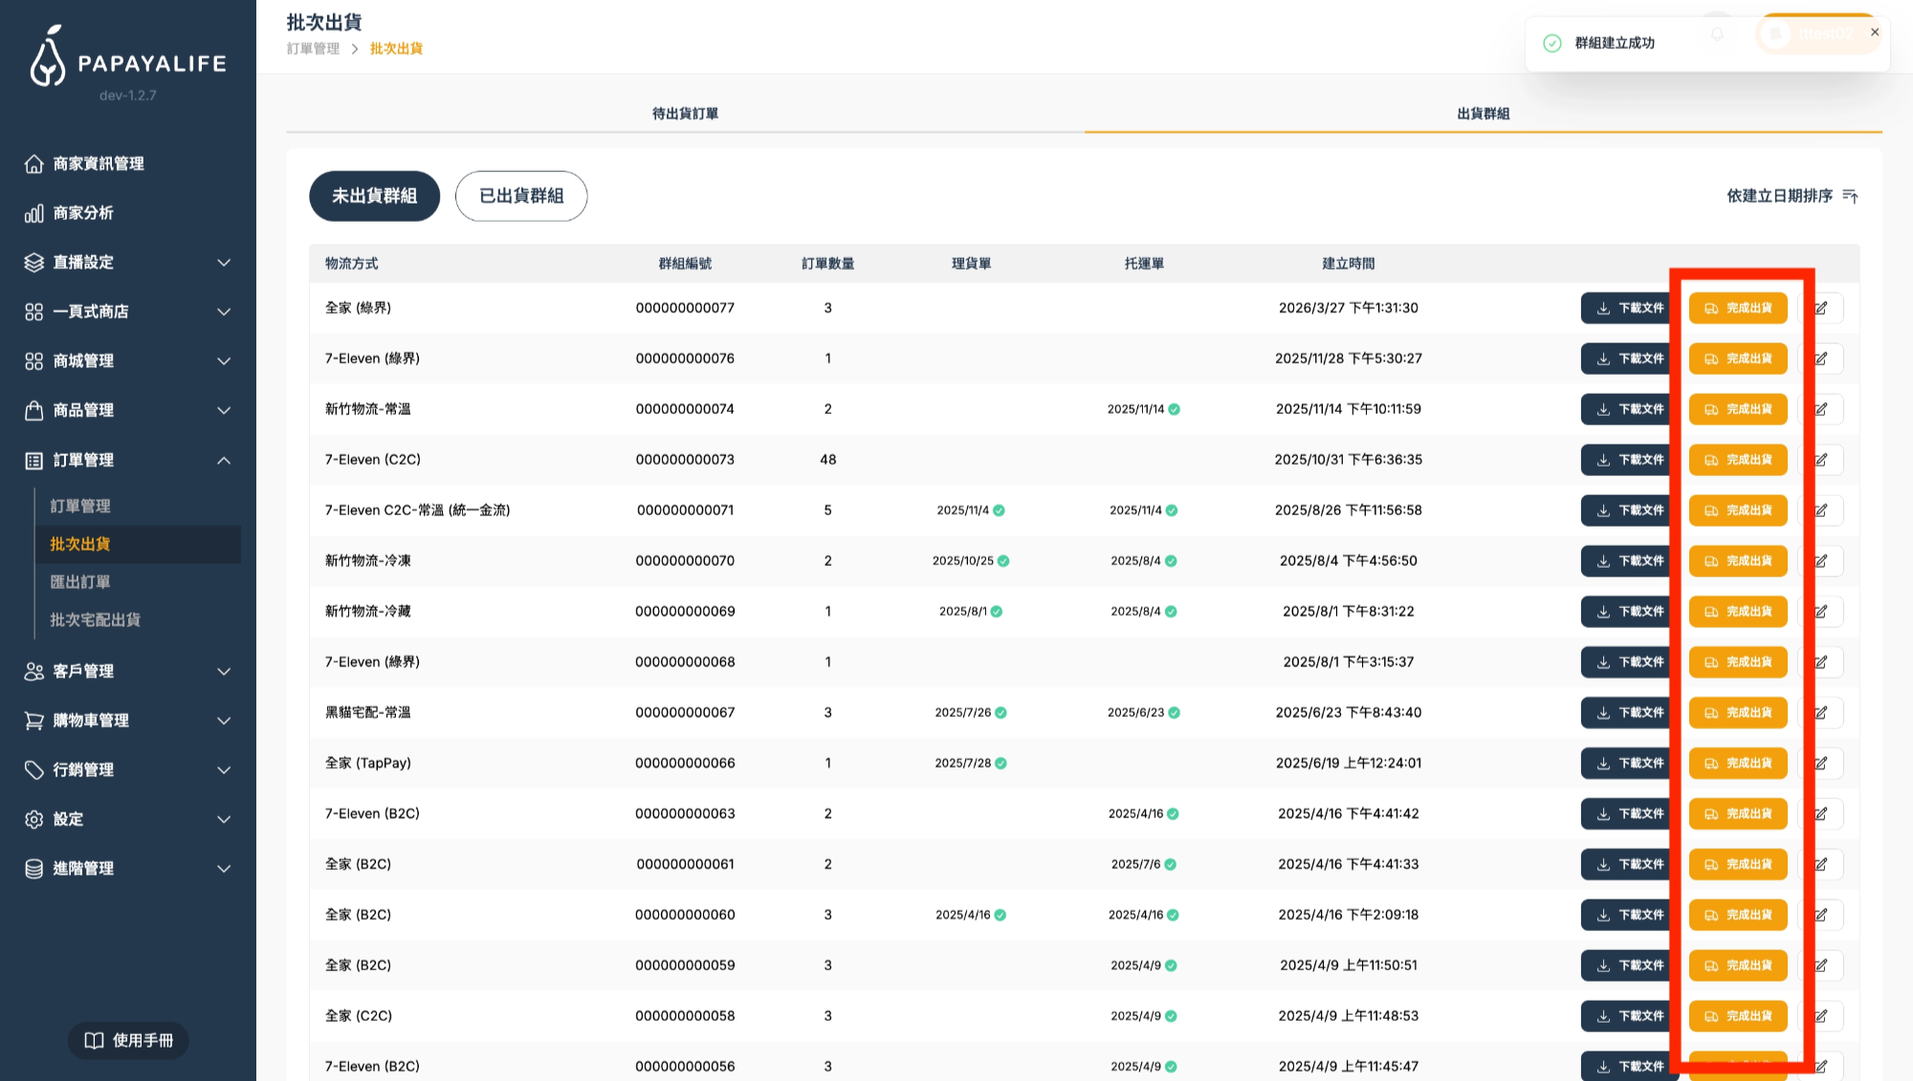
Task: Click the 訂單管理 breadcrumb link
Action: pos(313,49)
